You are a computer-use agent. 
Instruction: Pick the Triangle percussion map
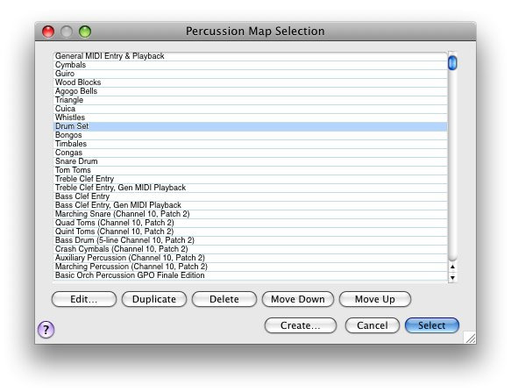(251, 101)
